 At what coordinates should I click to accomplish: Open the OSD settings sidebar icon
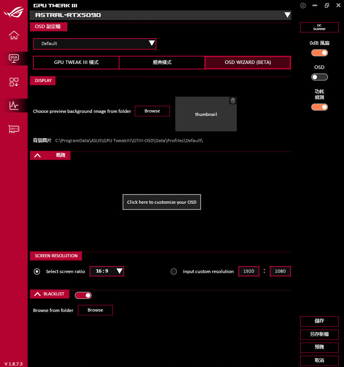tap(14, 59)
